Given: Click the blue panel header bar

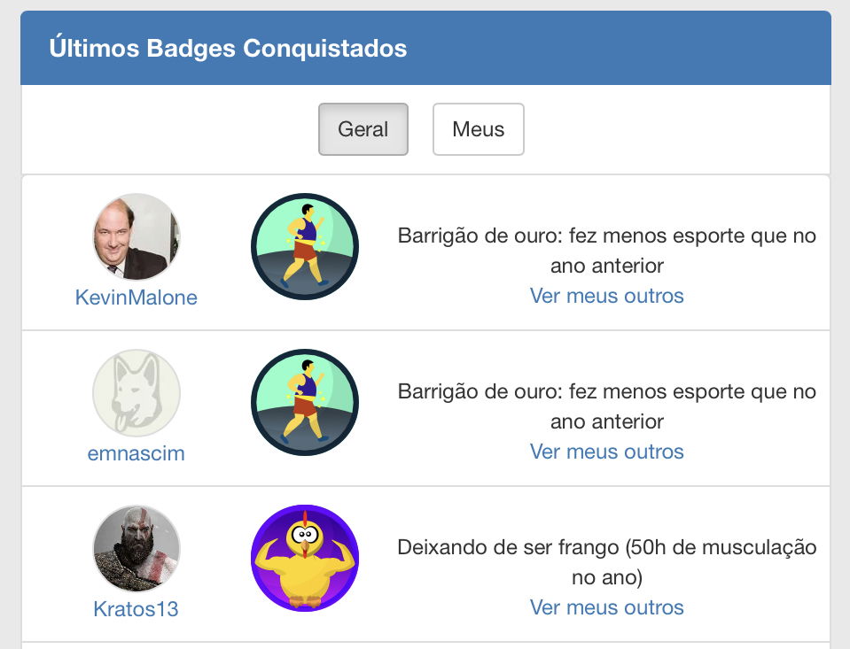Looking at the screenshot, I should click(x=620, y=48).
